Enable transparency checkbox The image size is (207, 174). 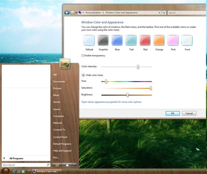click(83, 56)
